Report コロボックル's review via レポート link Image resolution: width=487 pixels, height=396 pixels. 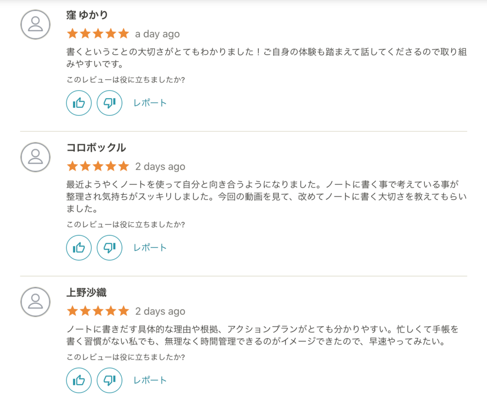tap(150, 248)
